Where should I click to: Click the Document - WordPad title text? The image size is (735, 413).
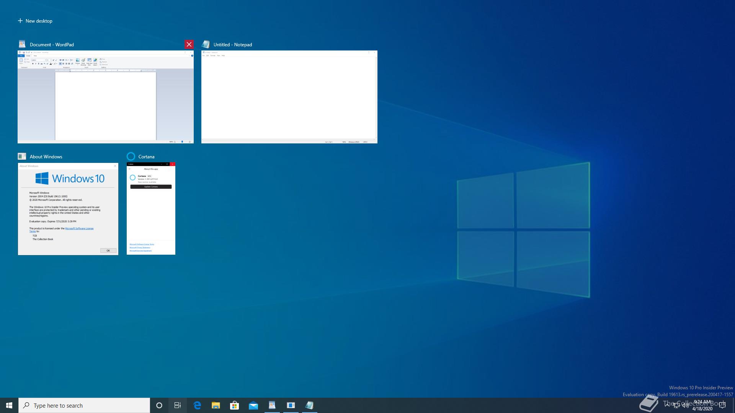pos(52,44)
